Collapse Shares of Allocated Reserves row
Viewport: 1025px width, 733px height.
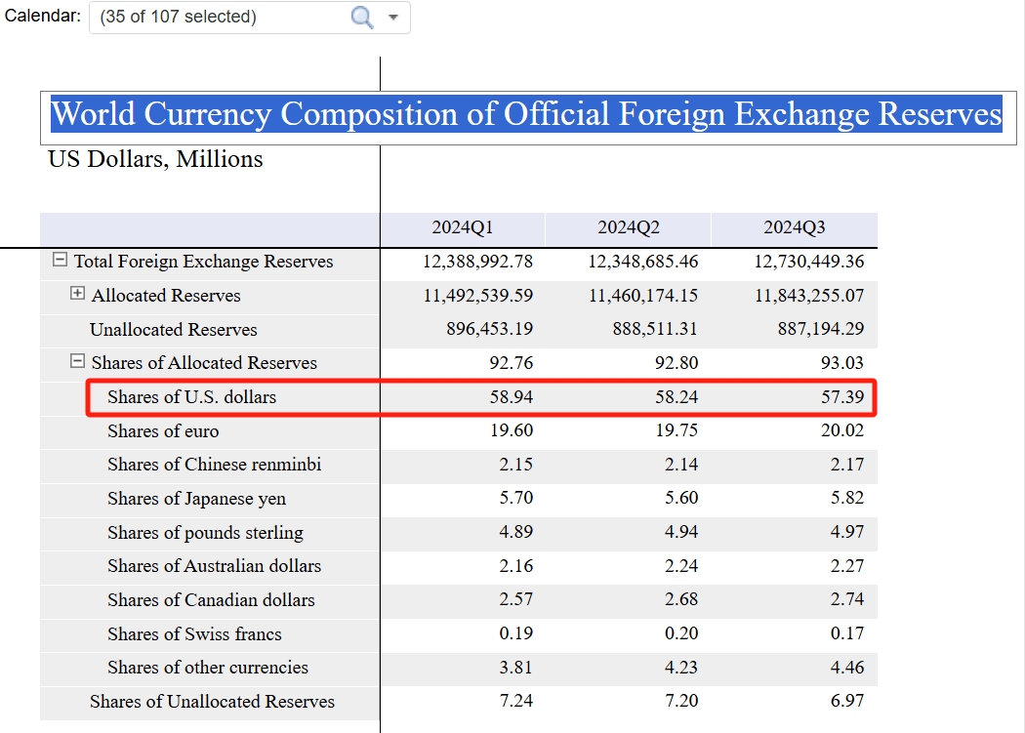[x=78, y=362]
